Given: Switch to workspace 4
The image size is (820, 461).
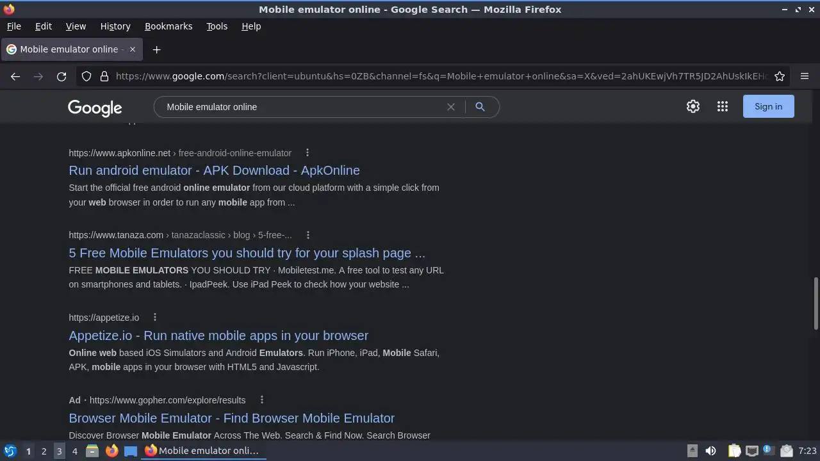Looking at the screenshot, I should tap(74, 451).
